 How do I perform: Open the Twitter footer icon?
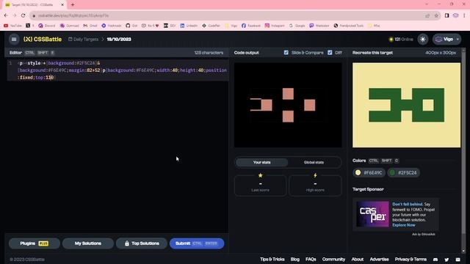coord(446,260)
